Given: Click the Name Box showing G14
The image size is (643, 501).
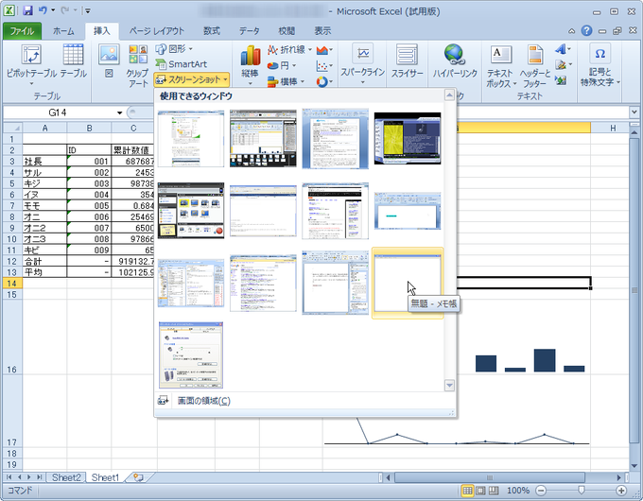Looking at the screenshot, I should (x=58, y=112).
